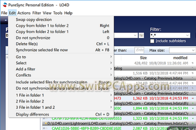This screenshot has height=130, width=196.
Task: Open the File menu
Action: coord(4,13)
